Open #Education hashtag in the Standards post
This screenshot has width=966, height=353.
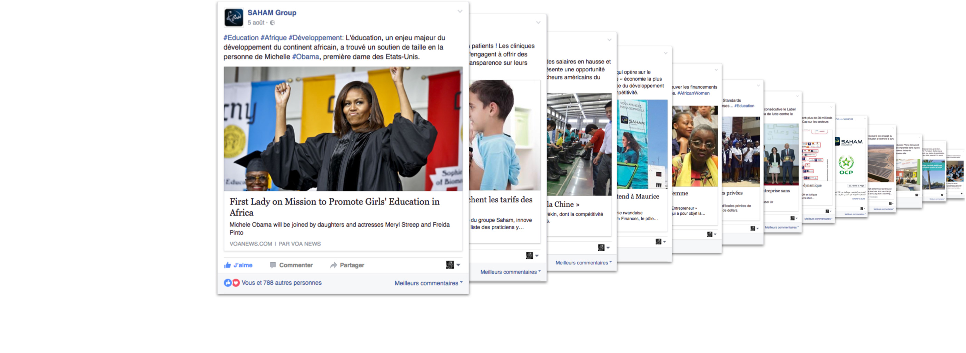tap(745, 106)
